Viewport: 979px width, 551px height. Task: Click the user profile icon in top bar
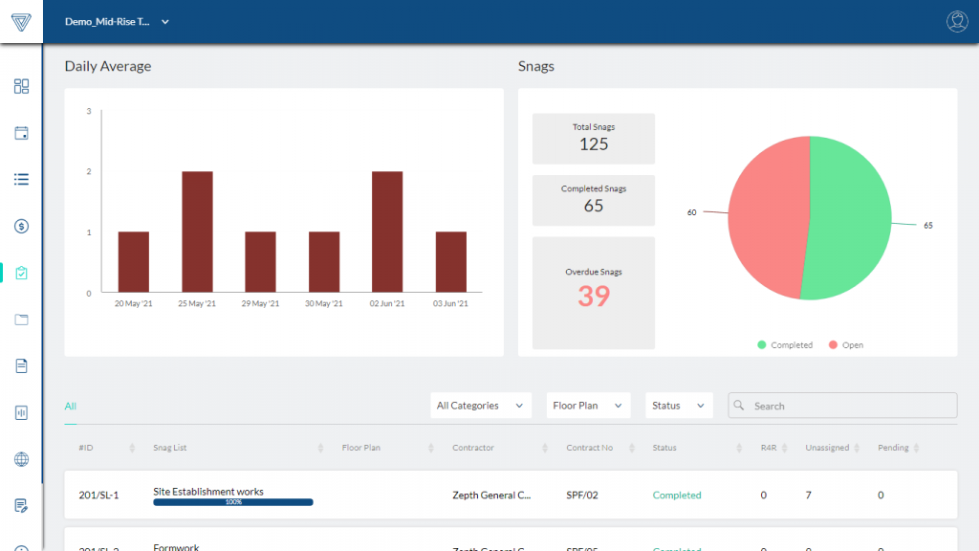(x=955, y=21)
